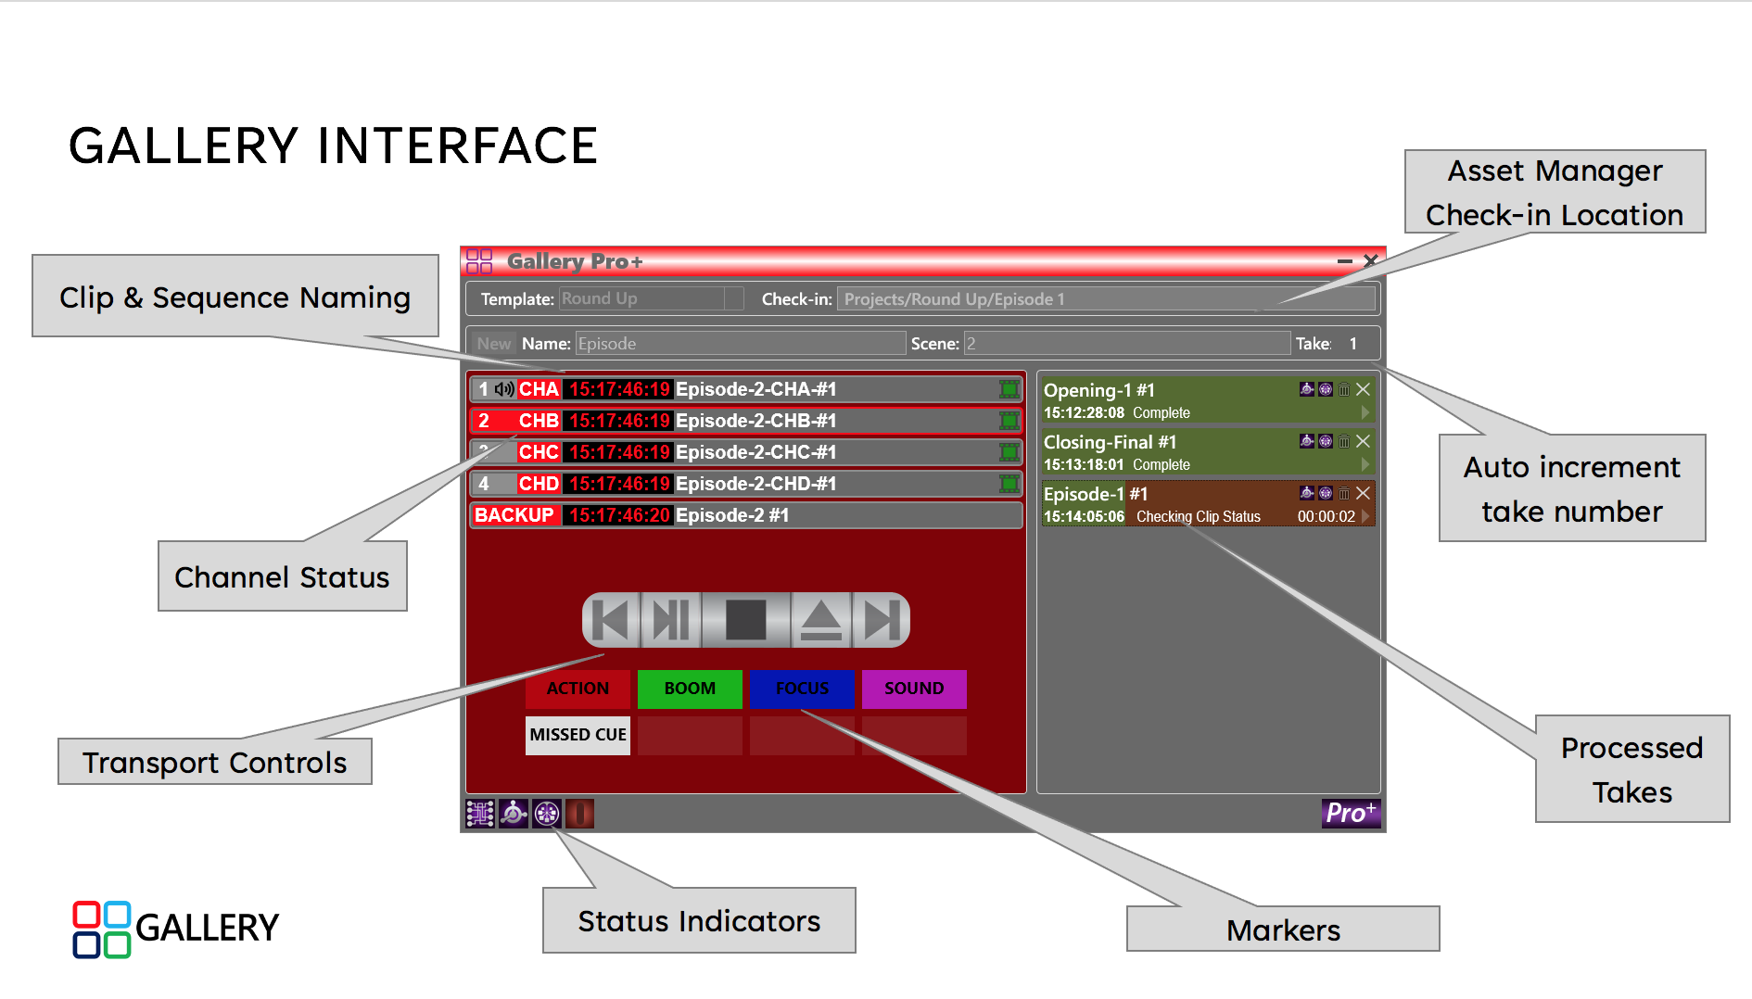
Task: Click the circuit board status indicator icon
Action: pos(480,814)
